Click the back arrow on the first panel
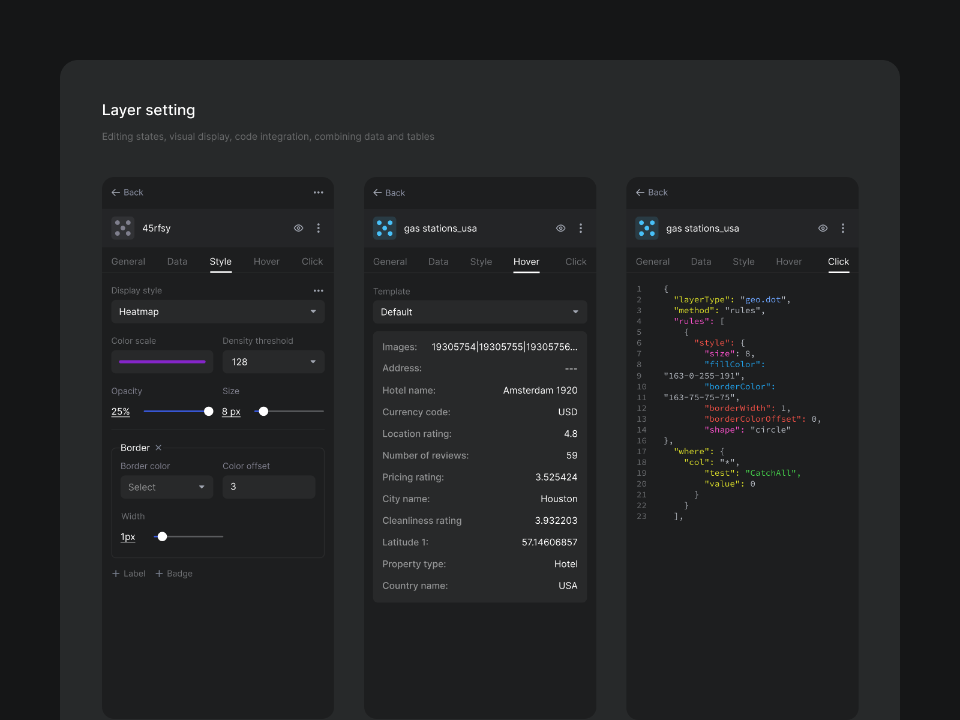Image resolution: width=960 pixels, height=720 pixels. [x=116, y=192]
